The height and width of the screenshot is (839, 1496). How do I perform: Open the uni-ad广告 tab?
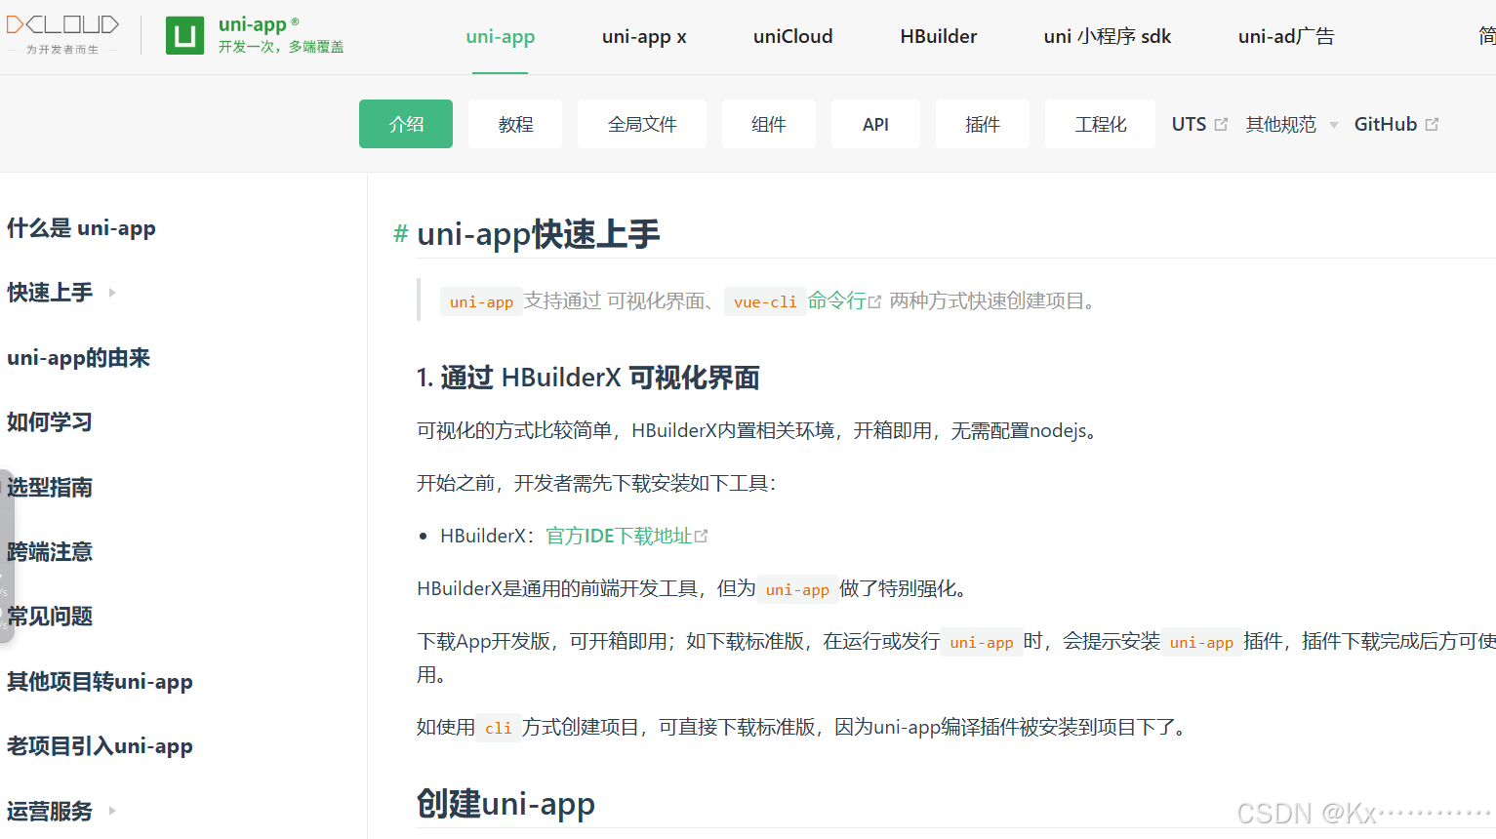(1285, 36)
